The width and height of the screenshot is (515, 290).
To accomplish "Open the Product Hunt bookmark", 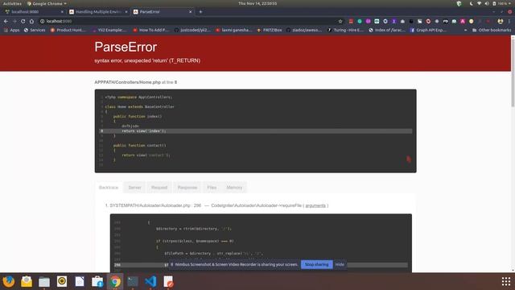I will click(x=68, y=30).
